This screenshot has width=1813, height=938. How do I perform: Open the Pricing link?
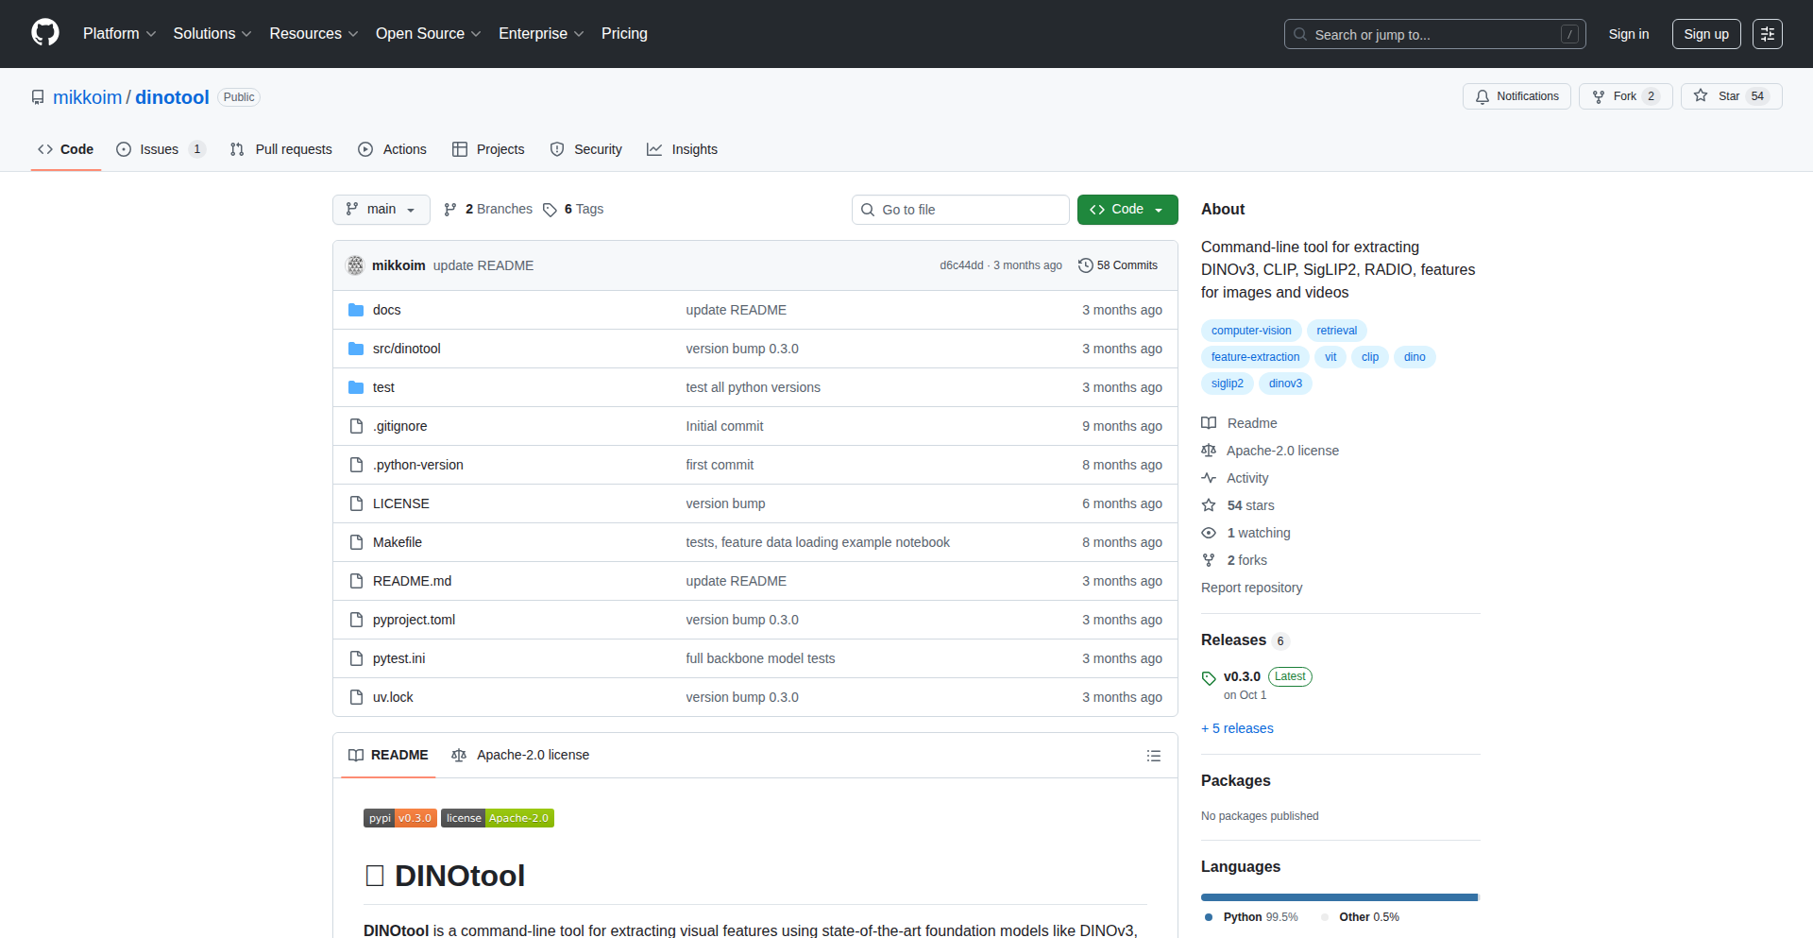[624, 34]
